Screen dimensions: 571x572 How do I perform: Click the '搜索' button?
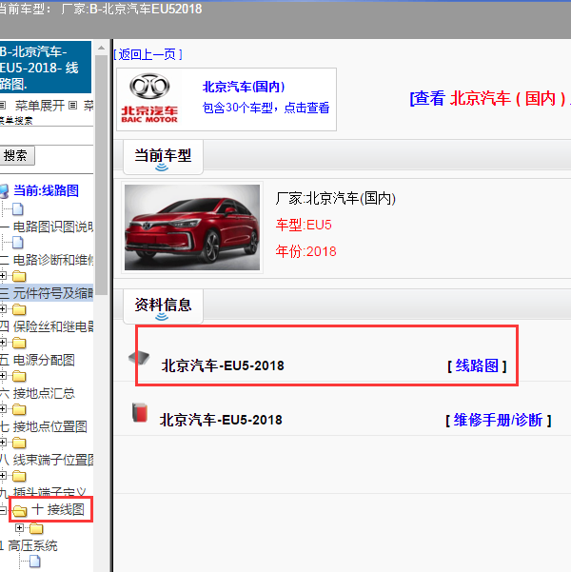[x=15, y=156]
